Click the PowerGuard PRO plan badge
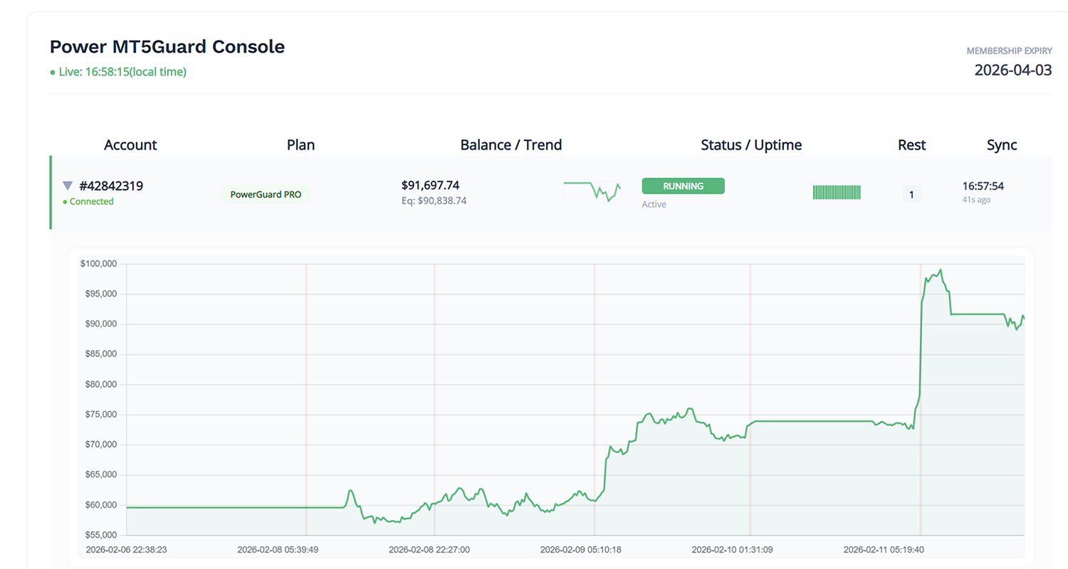Screen dimensions: 1068x569 coord(266,193)
